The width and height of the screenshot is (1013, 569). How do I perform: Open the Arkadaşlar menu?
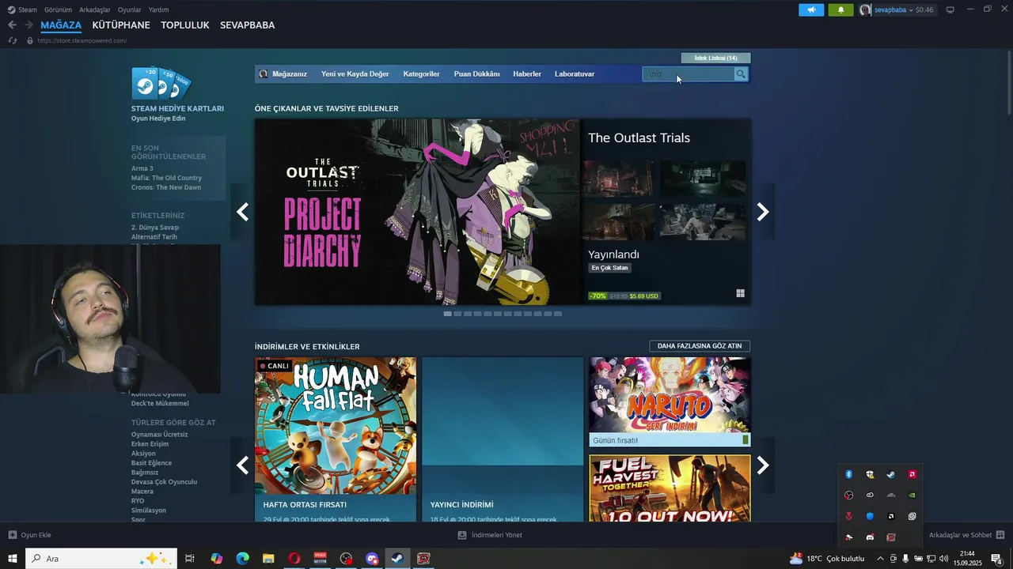click(95, 9)
